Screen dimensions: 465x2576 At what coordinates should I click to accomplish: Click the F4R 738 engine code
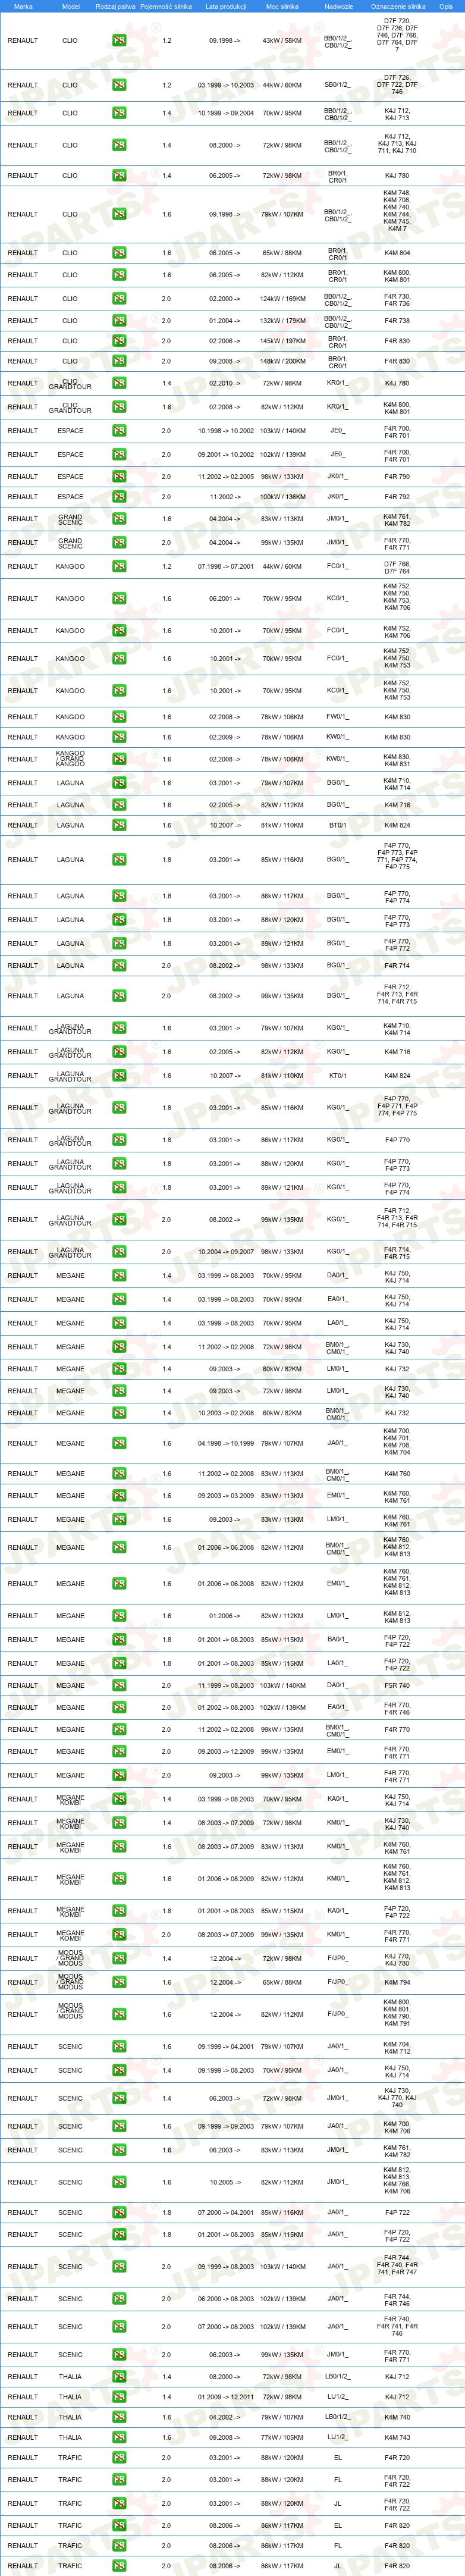(x=397, y=321)
